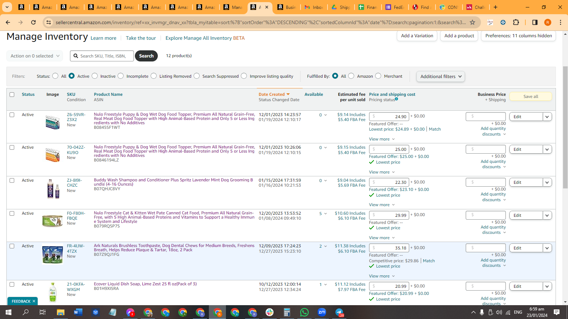Screen dimensions: 568x319
Task: Check the row for SKU Z6-59VR-Z3X2
Action: [x=12, y=115]
